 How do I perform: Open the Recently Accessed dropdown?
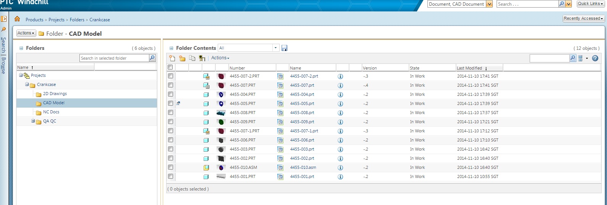pos(583,18)
